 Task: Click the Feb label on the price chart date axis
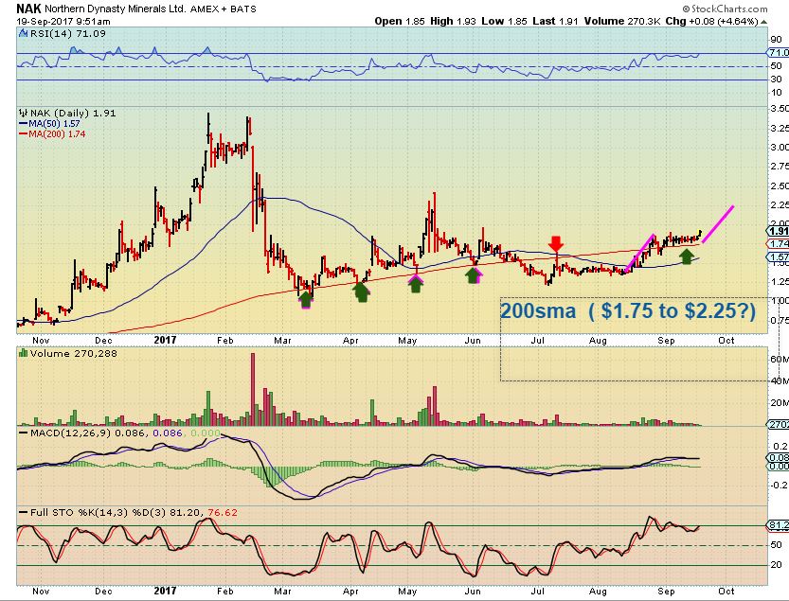click(x=224, y=341)
